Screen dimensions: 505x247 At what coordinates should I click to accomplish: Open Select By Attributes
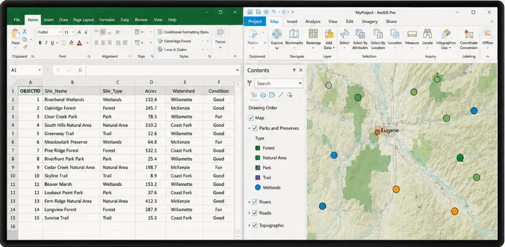click(x=360, y=34)
